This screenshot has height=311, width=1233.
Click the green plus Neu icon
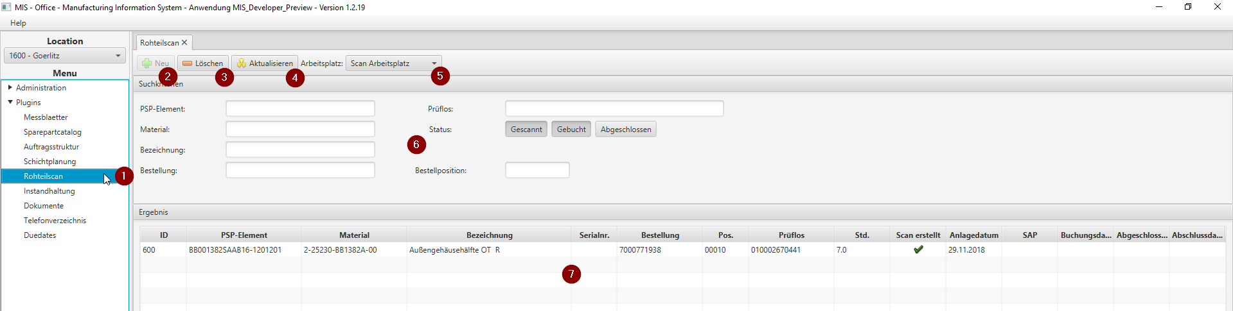(147, 63)
